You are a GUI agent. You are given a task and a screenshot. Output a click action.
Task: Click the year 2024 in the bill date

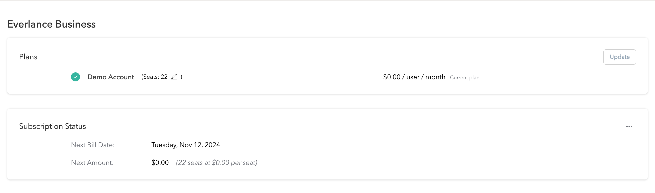[x=212, y=145]
